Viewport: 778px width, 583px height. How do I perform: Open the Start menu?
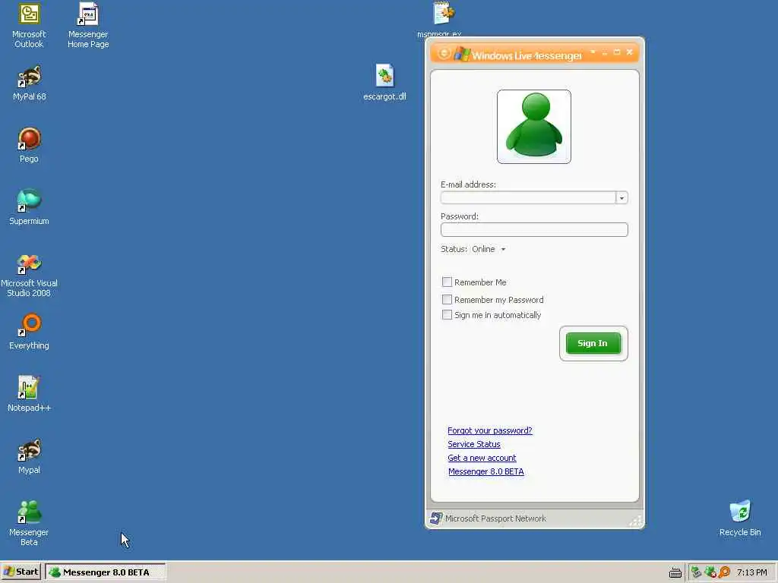(x=21, y=572)
